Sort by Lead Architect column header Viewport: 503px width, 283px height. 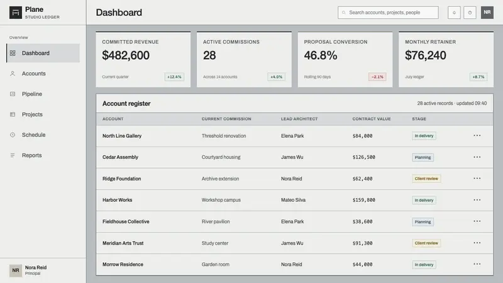299,119
